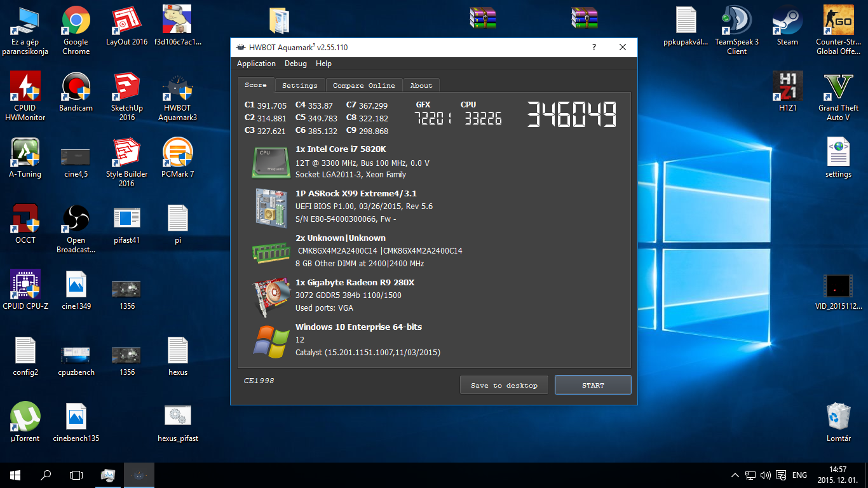Viewport: 868px width, 488px height.
Task: Click the START benchmark button
Action: 593,385
